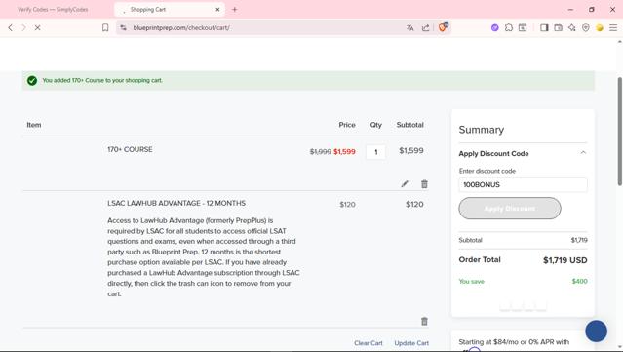
Task: Edit the quantity field for 170+ Course
Action: click(375, 152)
